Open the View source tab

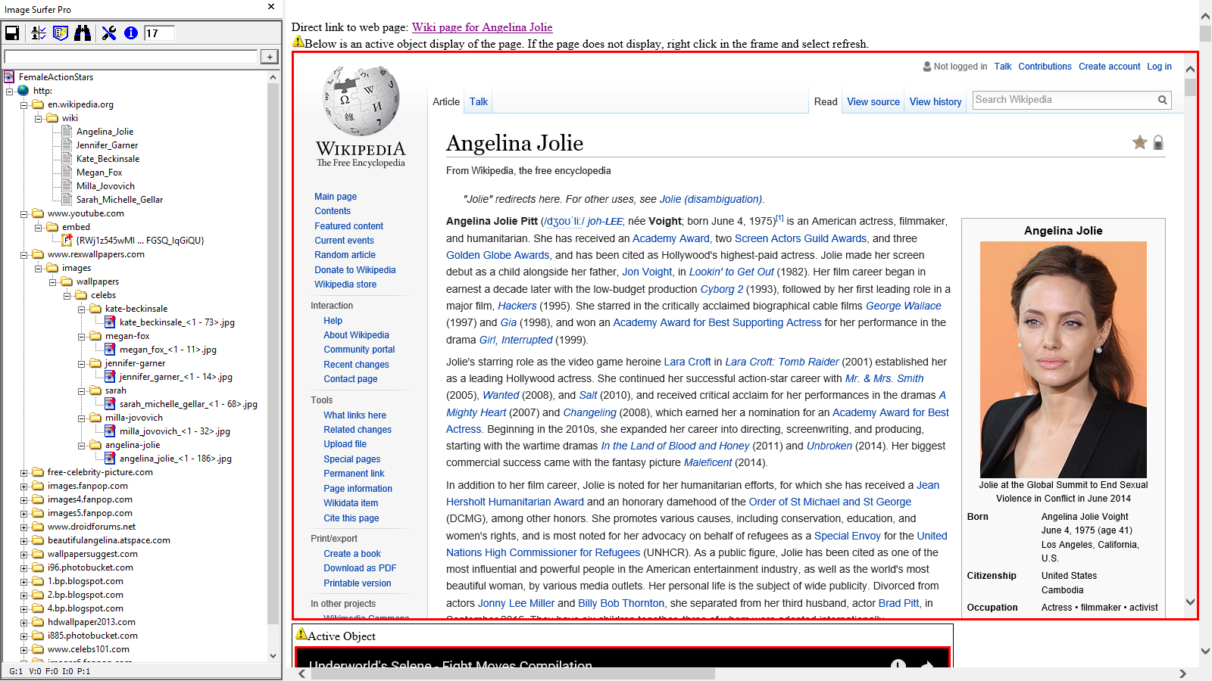pyautogui.click(x=873, y=101)
